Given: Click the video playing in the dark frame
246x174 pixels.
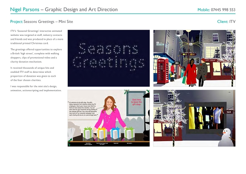Looking at the screenshot, I should [x=207, y=118].
